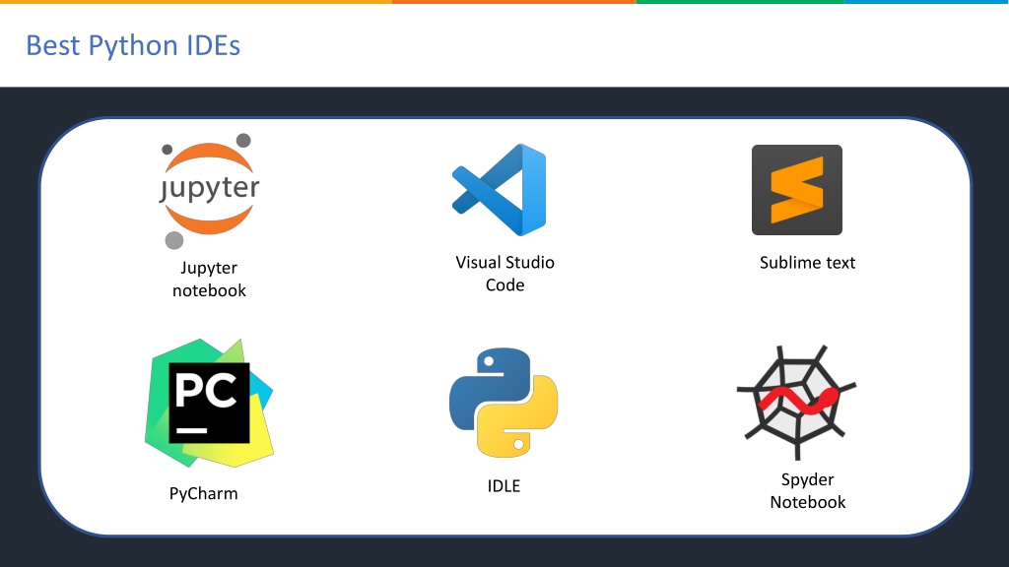Click the Python IDLE snake logo
The image size is (1009, 567).
pyautogui.click(x=504, y=403)
